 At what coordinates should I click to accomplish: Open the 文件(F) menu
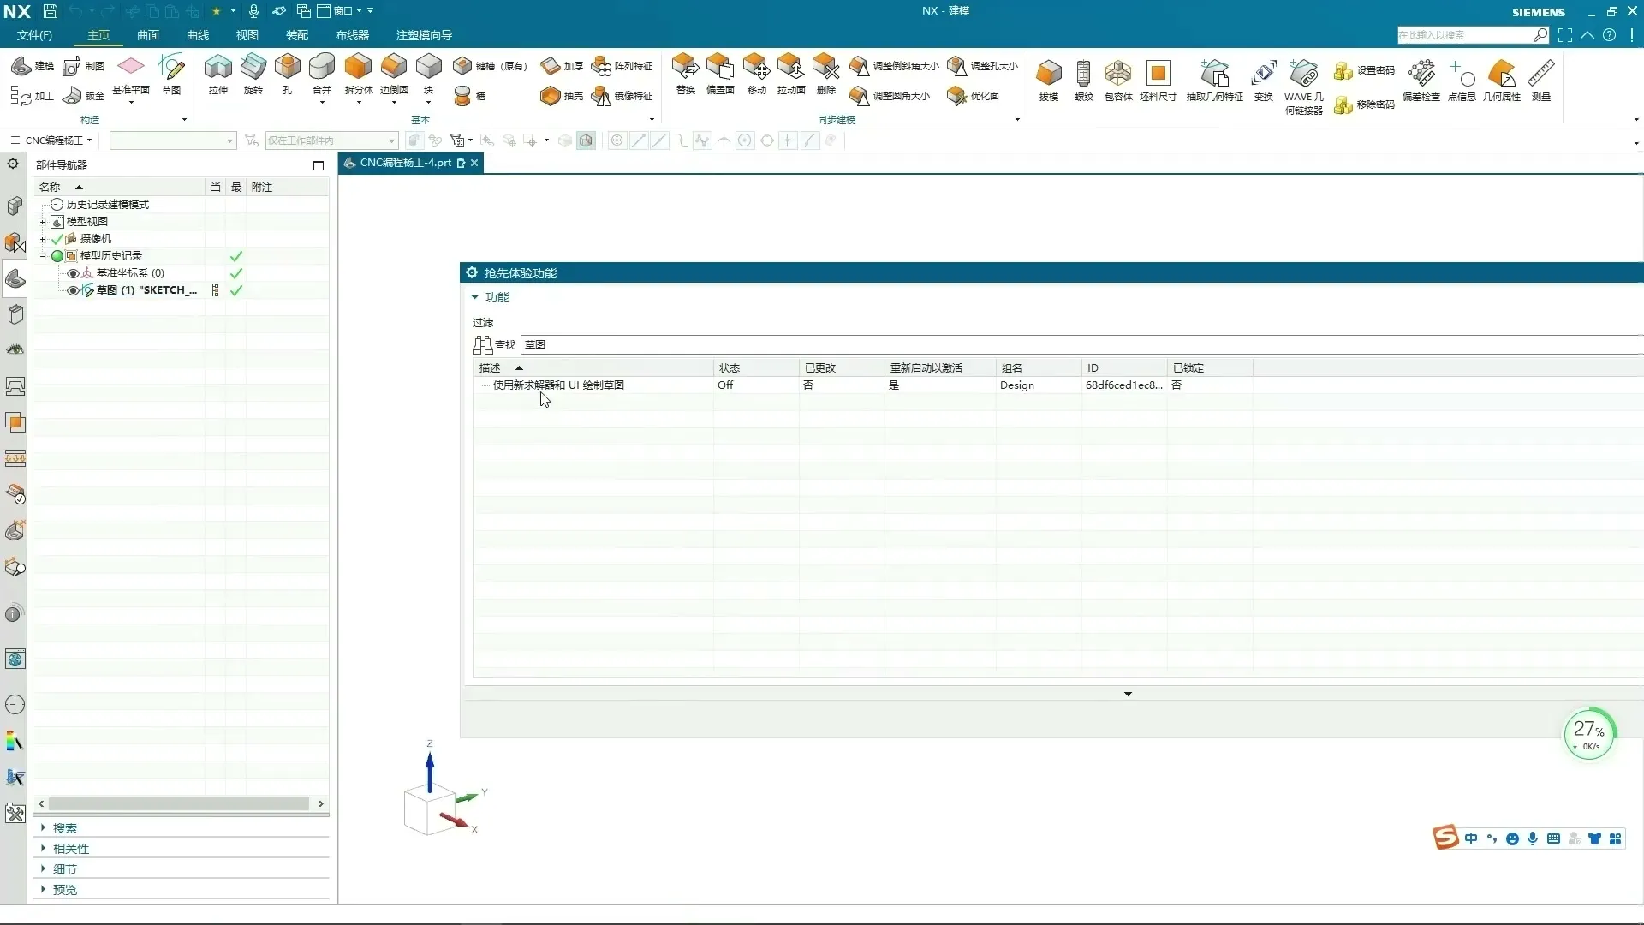click(34, 35)
